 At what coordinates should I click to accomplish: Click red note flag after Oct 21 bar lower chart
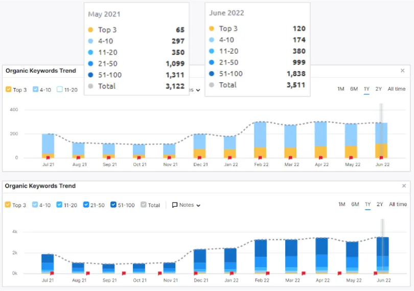click(160, 273)
